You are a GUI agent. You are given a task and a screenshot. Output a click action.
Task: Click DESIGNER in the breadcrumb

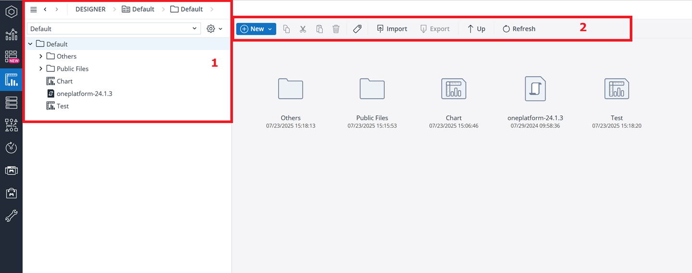click(90, 9)
